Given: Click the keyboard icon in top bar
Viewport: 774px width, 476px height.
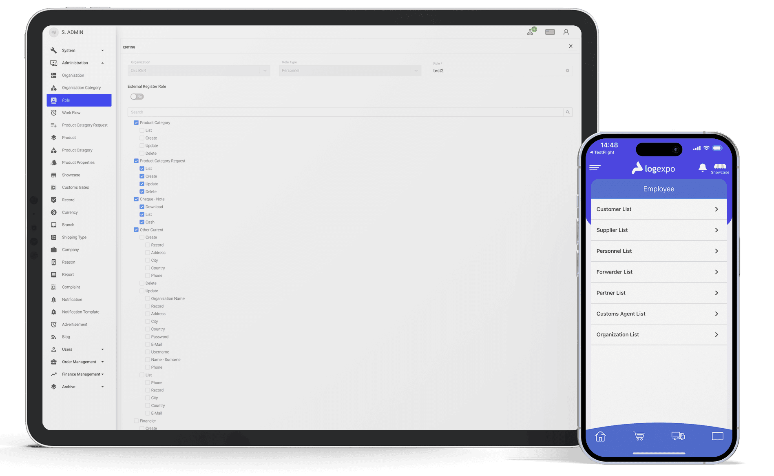Looking at the screenshot, I should [550, 32].
